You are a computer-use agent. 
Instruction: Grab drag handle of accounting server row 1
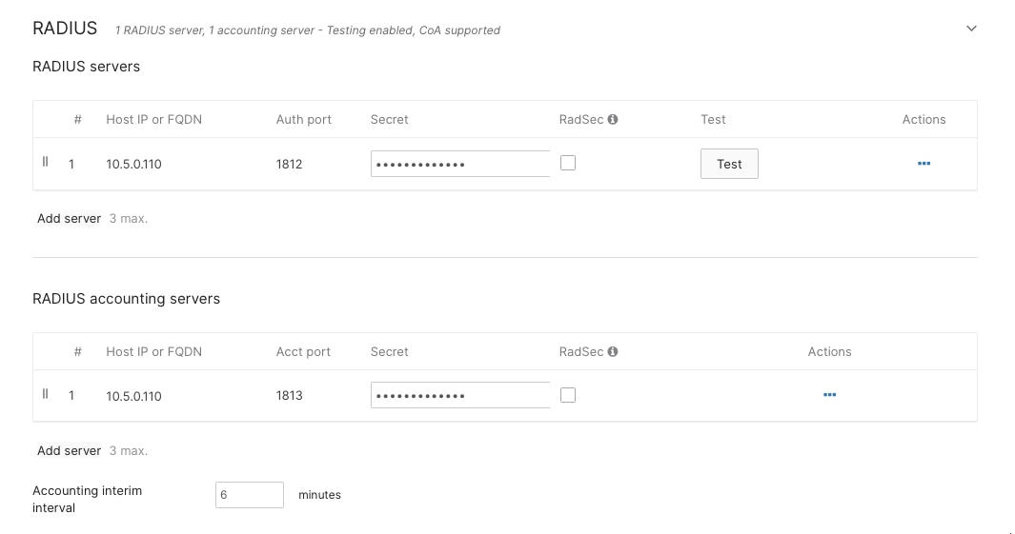[46, 394]
